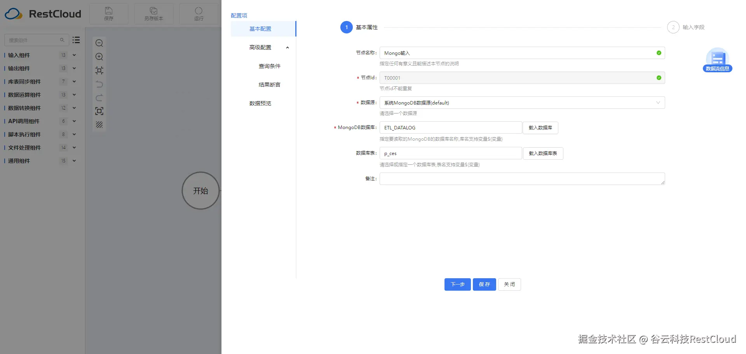Select the 基本配置 menu item
This screenshot has height=354, width=746.
[263, 29]
